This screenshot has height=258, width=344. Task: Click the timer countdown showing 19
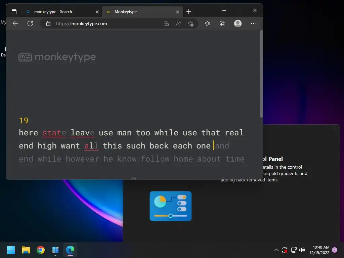pos(24,121)
